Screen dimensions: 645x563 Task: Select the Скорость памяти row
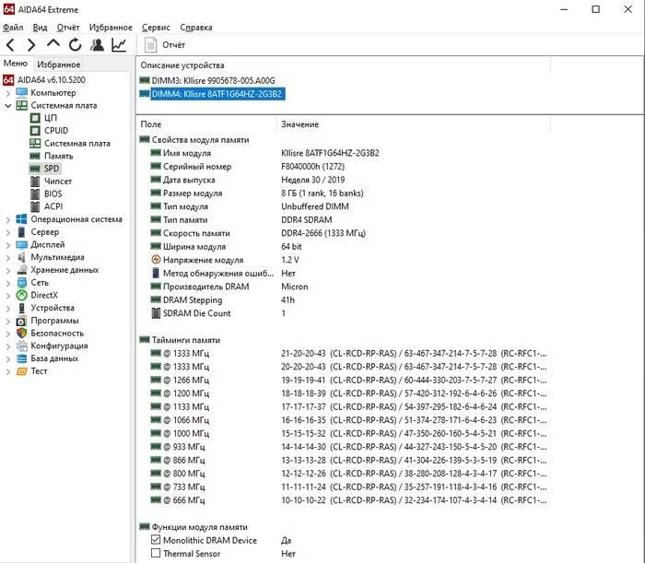(x=345, y=233)
